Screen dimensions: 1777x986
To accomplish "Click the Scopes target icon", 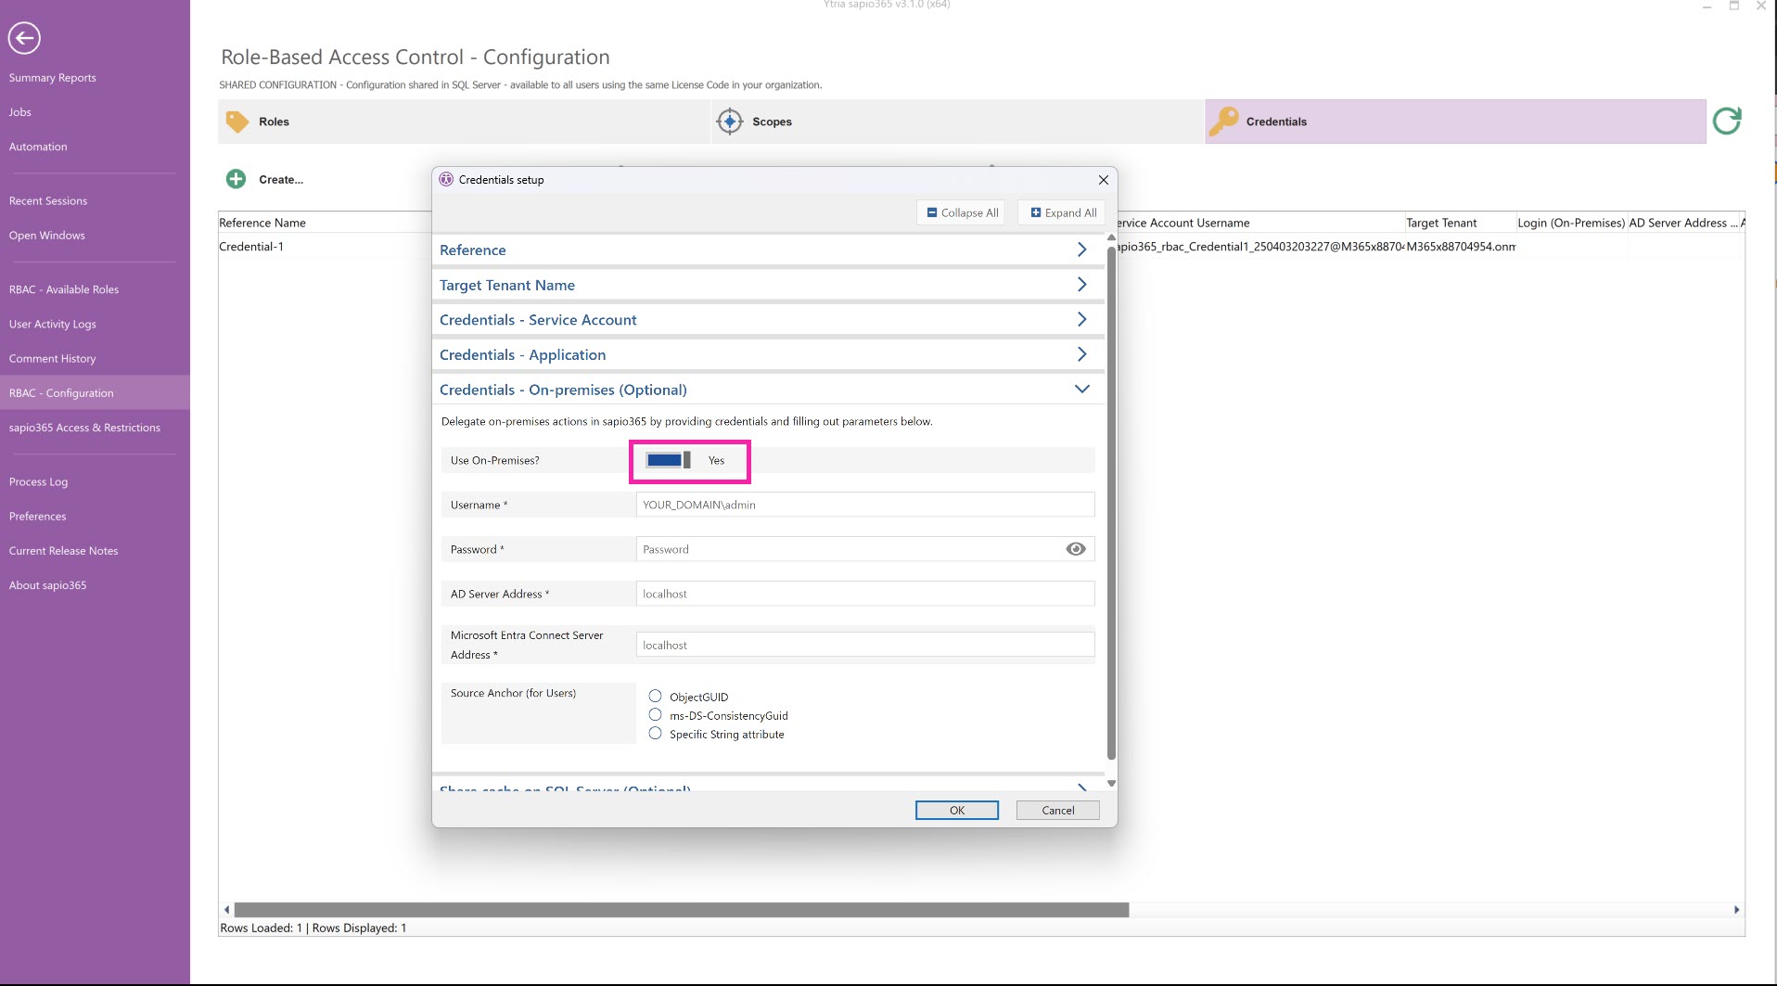I will point(730,122).
